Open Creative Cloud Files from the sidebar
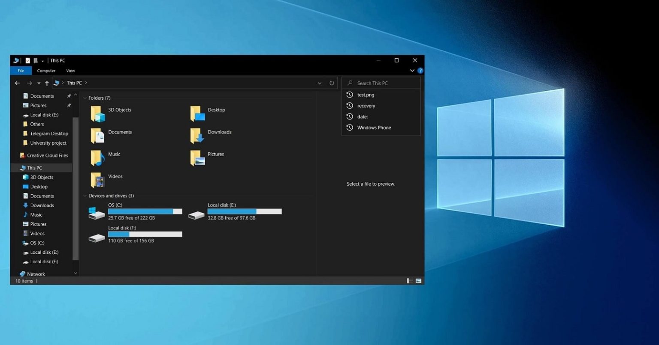Image resolution: width=659 pixels, height=345 pixels. (44, 155)
